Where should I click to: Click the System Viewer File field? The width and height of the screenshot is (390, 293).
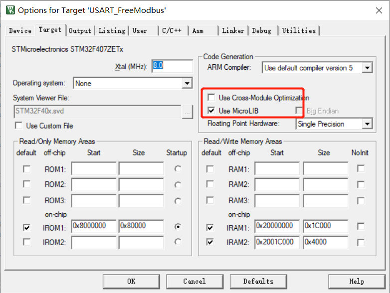(98, 111)
